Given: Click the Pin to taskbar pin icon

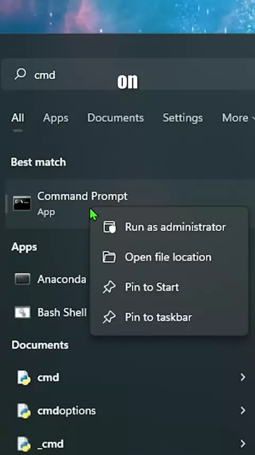Looking at the screenshot, I should pyautogui.click(x=109, y=317).
